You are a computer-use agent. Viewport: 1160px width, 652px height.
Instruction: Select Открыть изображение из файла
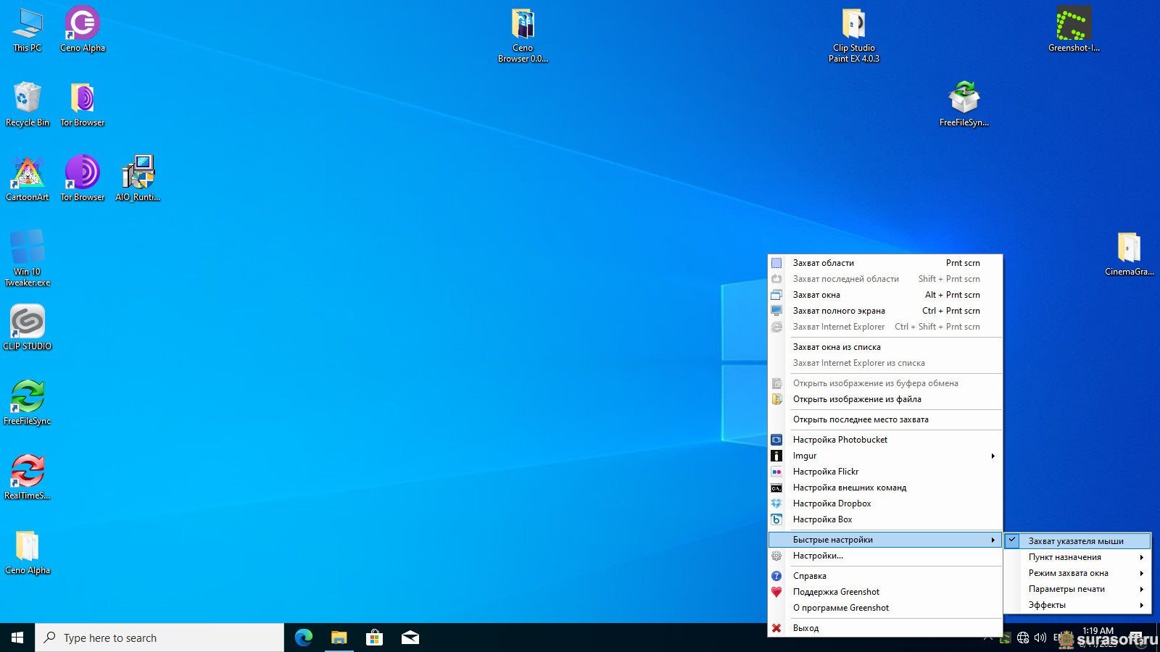tap(857, 399)
